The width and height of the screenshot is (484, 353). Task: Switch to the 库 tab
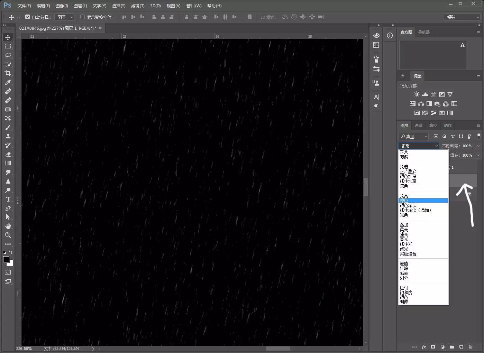tap(403, 76)
